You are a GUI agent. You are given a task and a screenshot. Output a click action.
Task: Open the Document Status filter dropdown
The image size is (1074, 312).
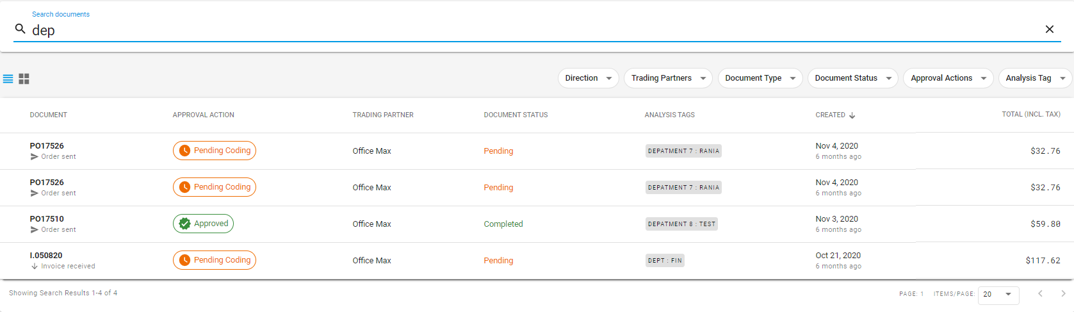[x=852, y=78]
